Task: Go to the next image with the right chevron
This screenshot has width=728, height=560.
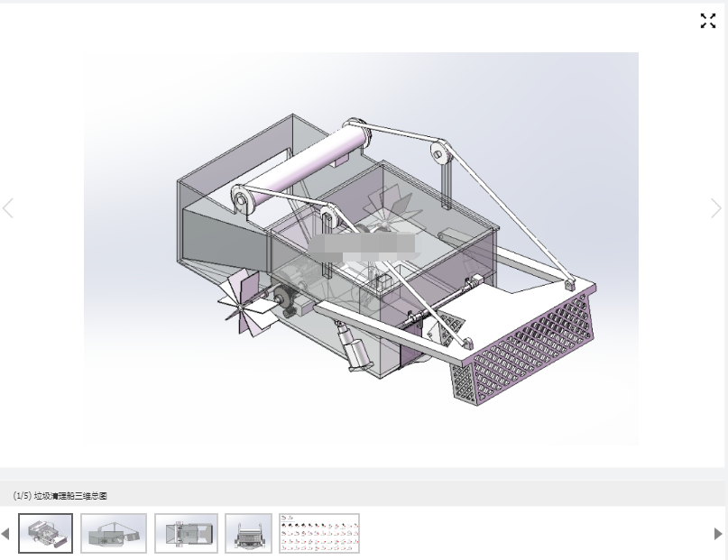Action: click(716, 208)
